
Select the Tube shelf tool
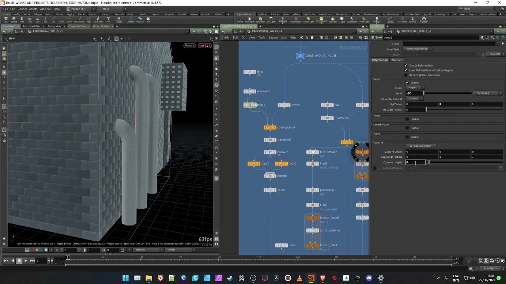(22, 19)
